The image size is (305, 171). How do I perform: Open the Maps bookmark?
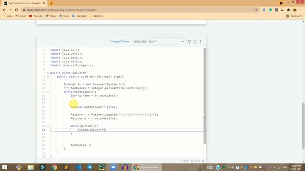pos(51,16)
